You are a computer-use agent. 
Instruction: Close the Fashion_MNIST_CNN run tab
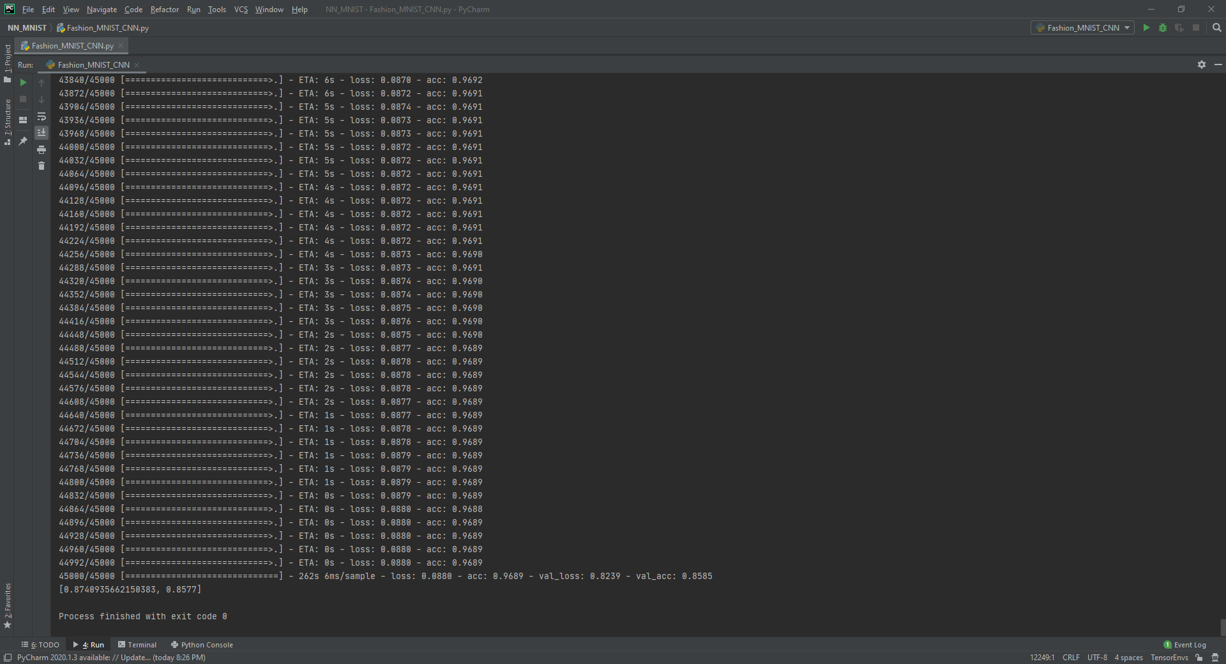137,64
